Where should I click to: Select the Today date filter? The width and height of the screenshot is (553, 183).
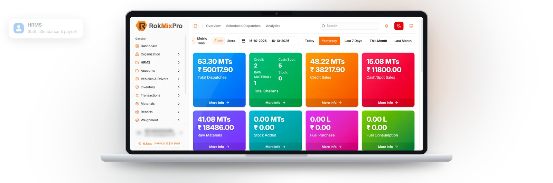310,41
